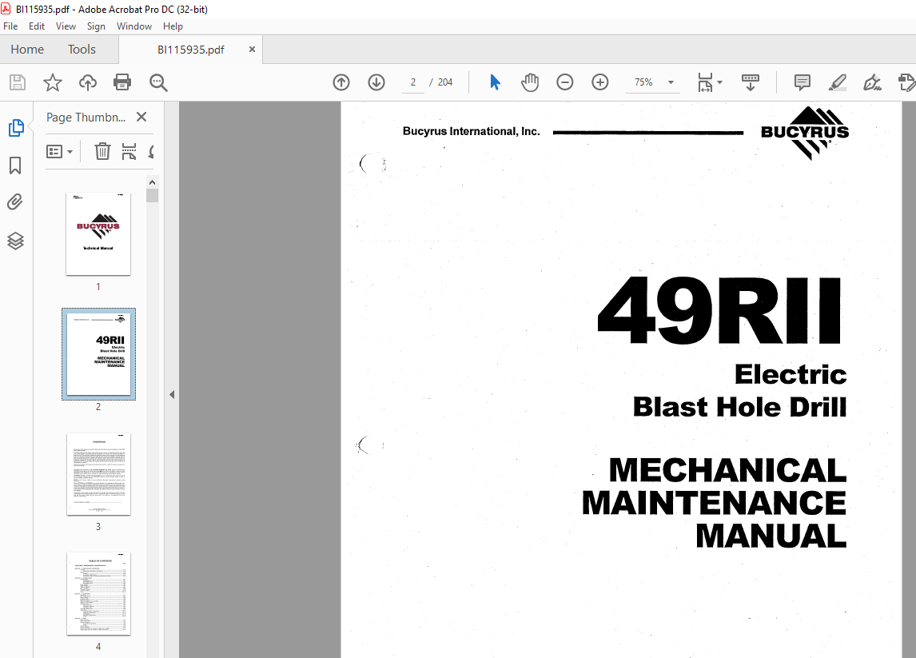
Task: Click the total pages 204 text
Action: click(445, 82)
